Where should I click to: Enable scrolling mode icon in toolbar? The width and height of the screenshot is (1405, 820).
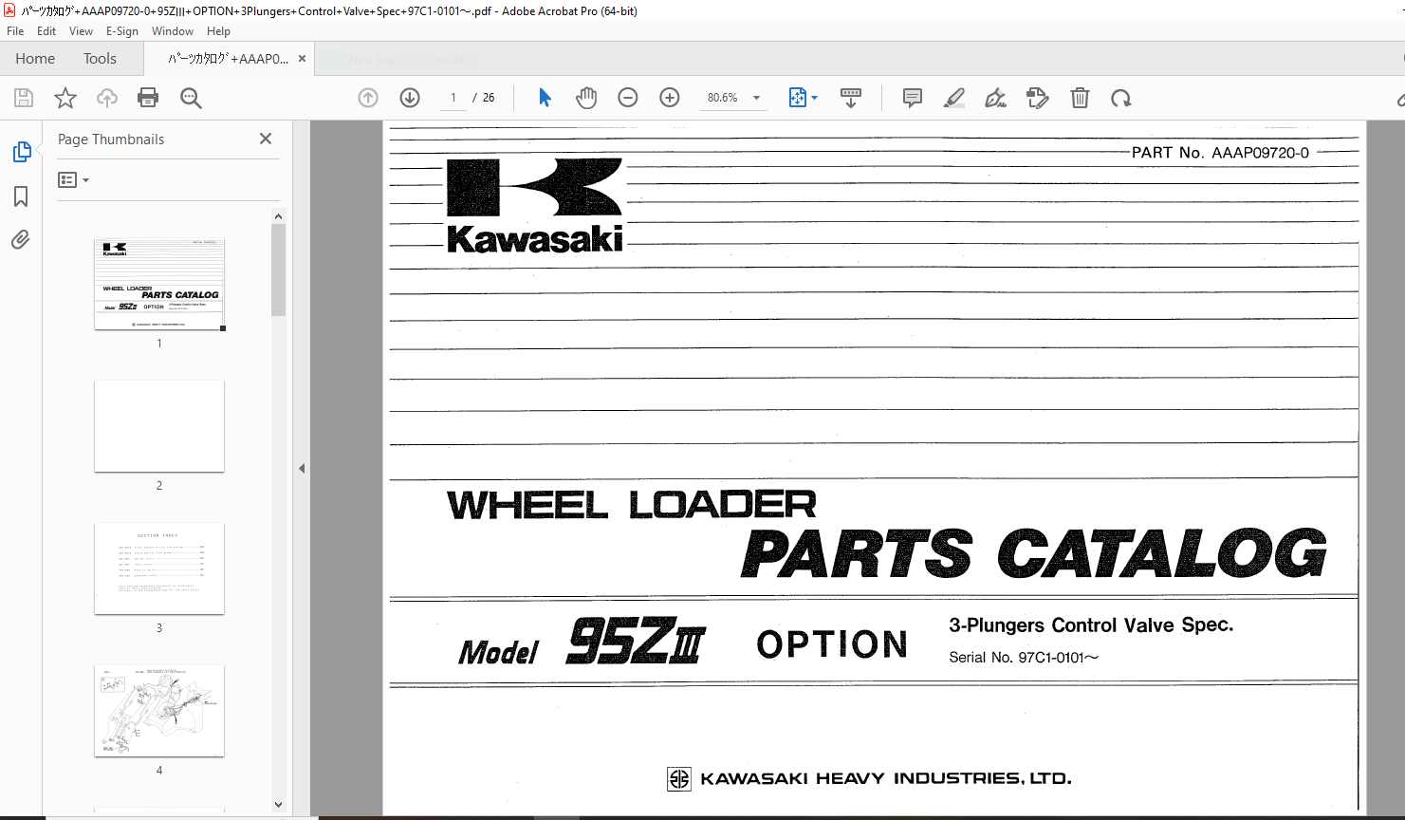click(x=851, y=98)
